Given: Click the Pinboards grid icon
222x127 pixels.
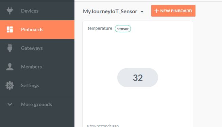Looking at the screenshot, I should point(10,29).
